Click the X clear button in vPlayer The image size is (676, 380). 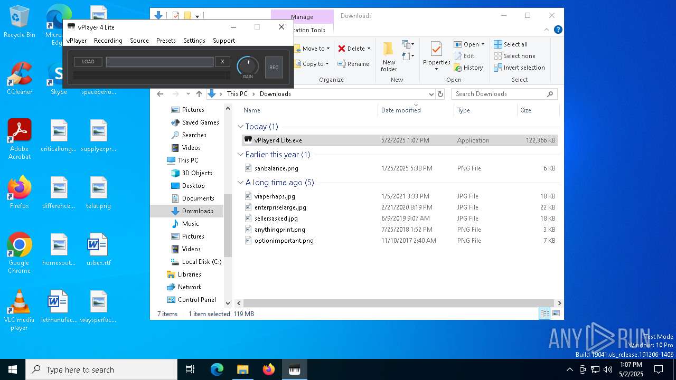222,62
